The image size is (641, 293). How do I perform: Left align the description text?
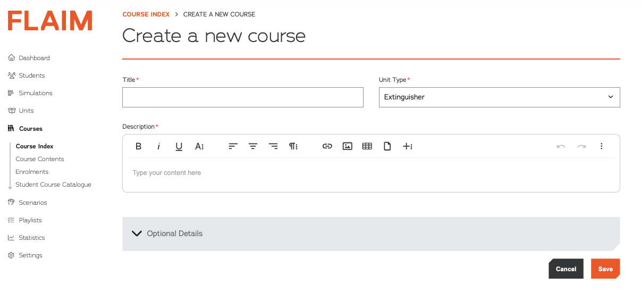[x=233, y=146]
